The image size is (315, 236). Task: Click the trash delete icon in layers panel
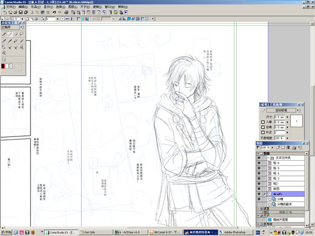[x=288, y=147]
